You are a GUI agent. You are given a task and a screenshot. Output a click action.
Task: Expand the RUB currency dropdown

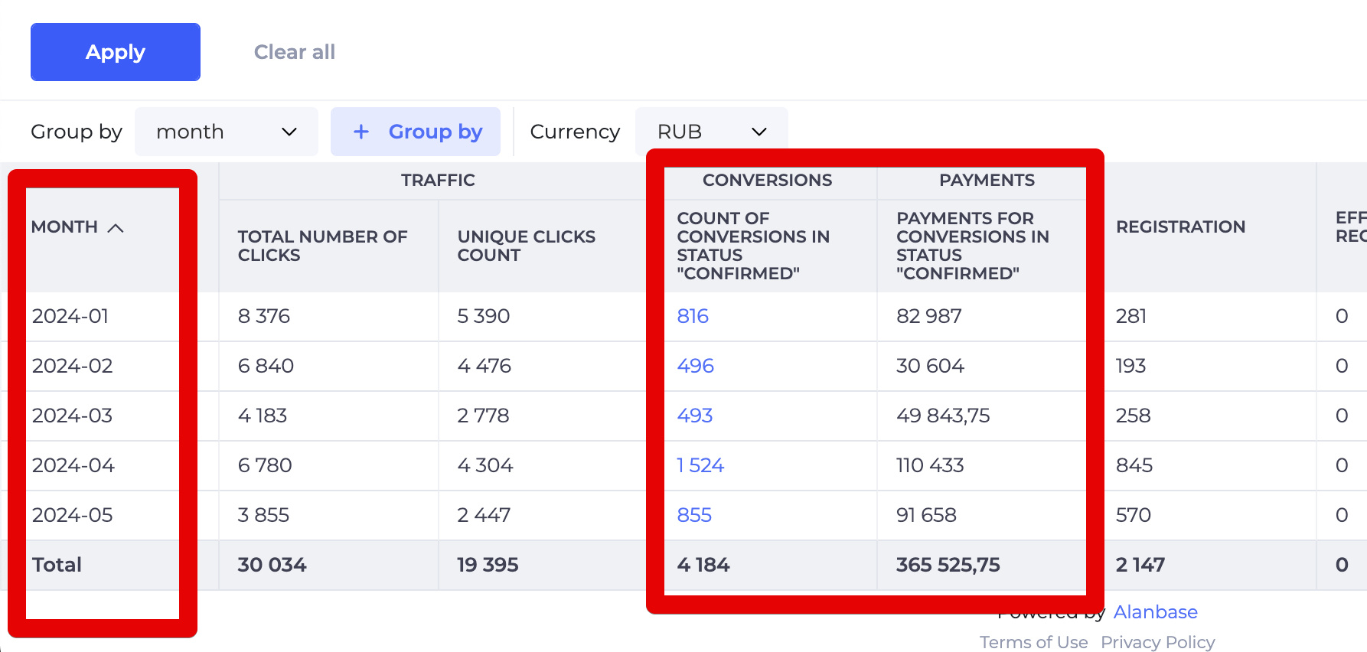click(711, 132)
